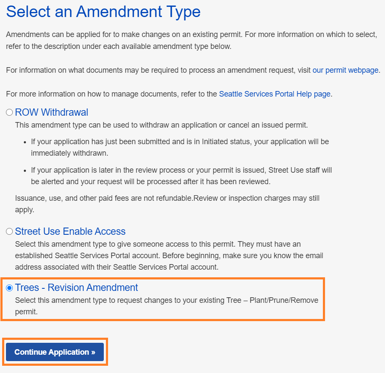Click the bullet about Initiated status applications
Screen dimensions: 385x373
point(180,147)
